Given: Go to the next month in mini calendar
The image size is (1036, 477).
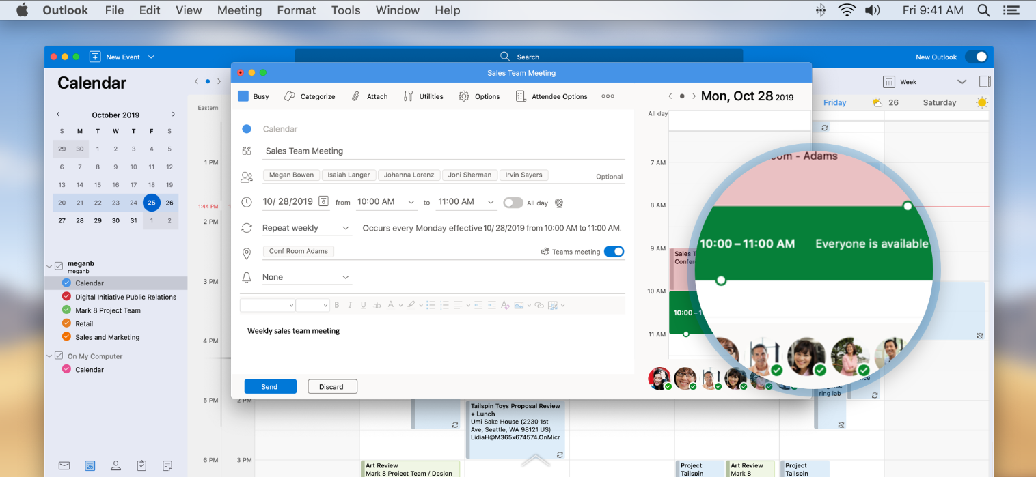Looking at the screenshot, I should [x=173, y=115].
